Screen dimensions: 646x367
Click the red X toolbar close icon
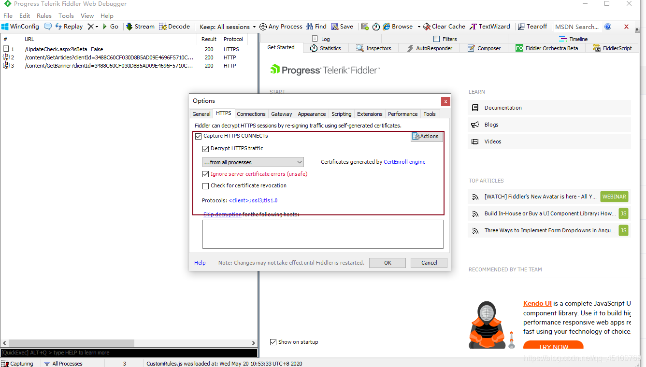(627, 27)
